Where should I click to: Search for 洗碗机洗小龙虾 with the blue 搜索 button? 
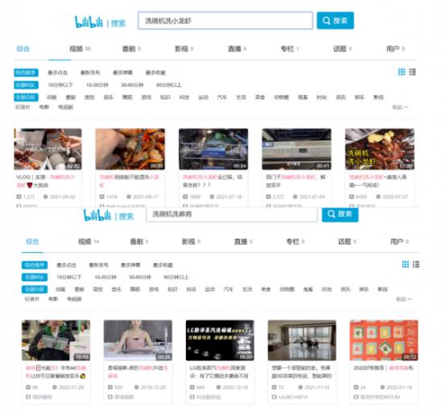[x=335, y=20]
